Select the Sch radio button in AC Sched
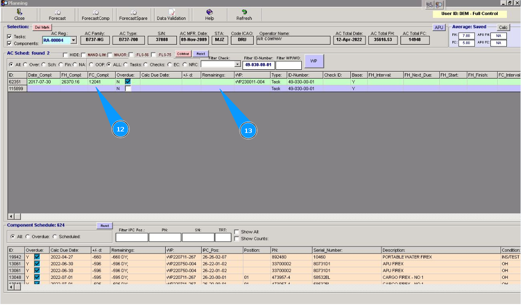Screen dimensions: 521x305 (x=44, y=64)
